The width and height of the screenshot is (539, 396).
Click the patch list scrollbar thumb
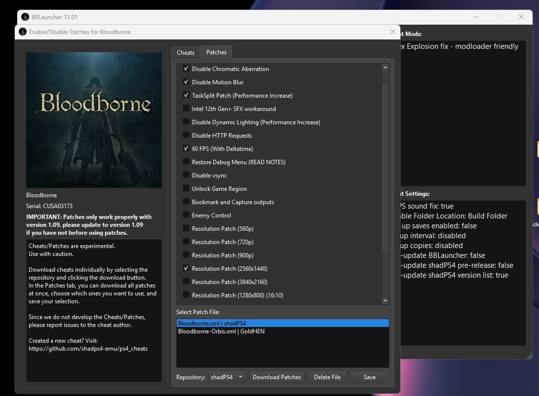385,168
